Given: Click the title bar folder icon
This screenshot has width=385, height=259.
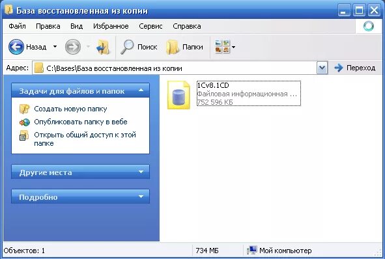Looking at the screenshot, I should pyautogui.click(x=9, y=10).
